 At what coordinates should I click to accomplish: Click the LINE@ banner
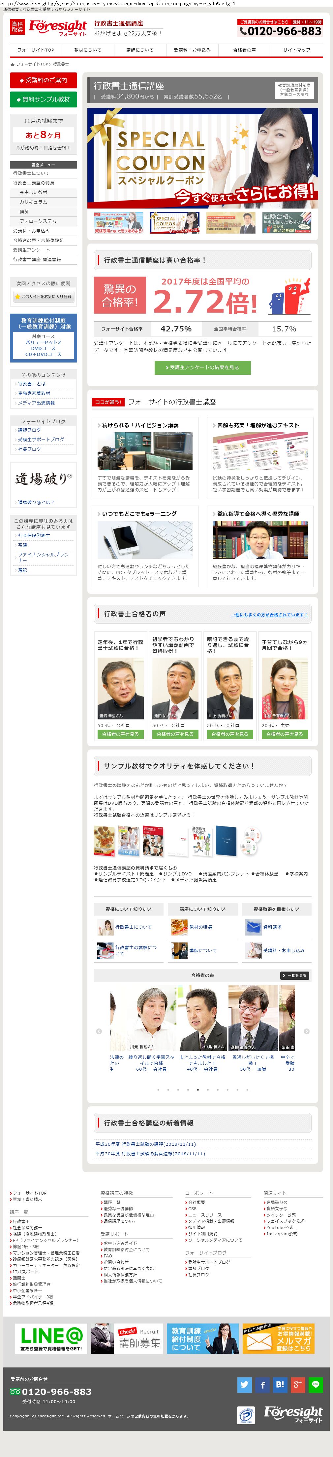51,1339
